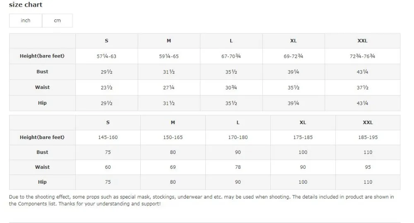Click the 95 waist cell in cm table
Screen dimensions: 414x223
(368, 167)
